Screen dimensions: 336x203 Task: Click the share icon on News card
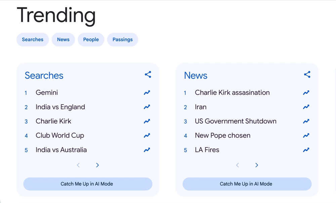[307, 75]
